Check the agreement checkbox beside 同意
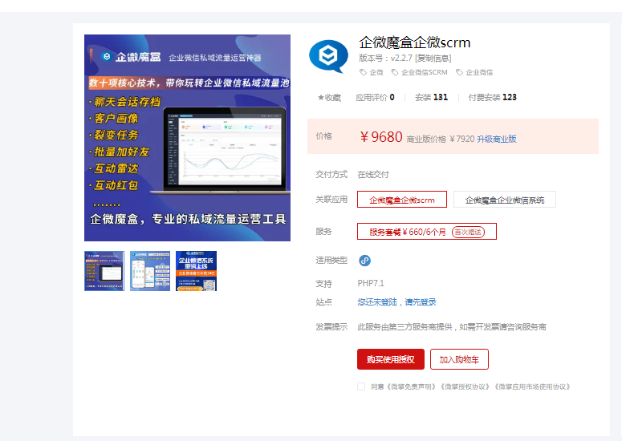Screen dimensions: 622x441 pos(361,386)
